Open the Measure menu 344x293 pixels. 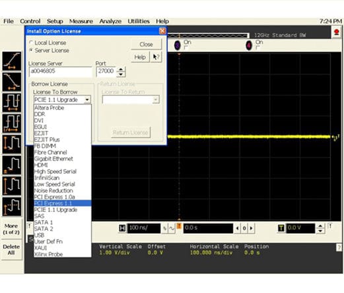coord(81,21)
